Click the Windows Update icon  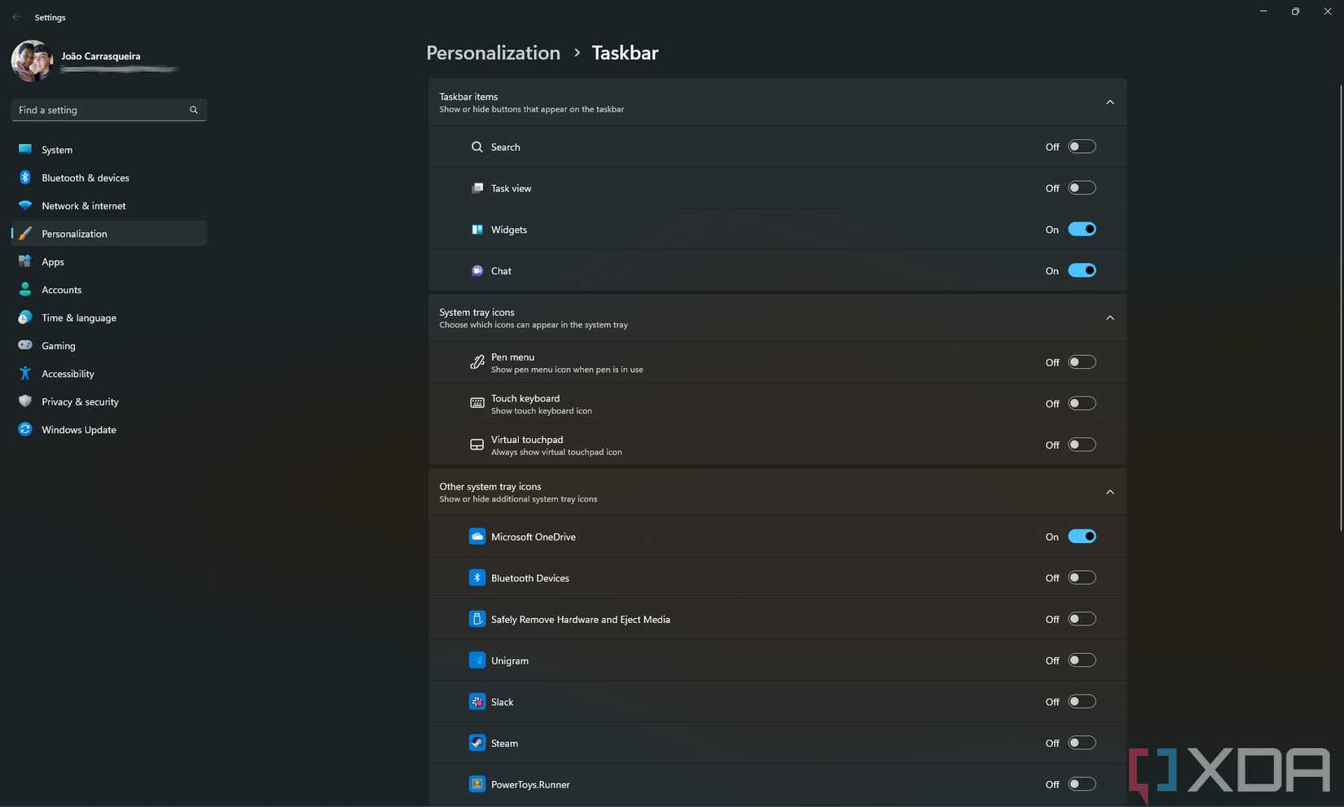24,429
